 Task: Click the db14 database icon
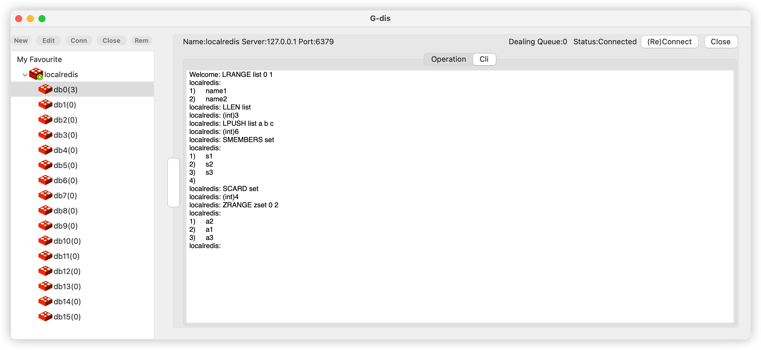45,301
